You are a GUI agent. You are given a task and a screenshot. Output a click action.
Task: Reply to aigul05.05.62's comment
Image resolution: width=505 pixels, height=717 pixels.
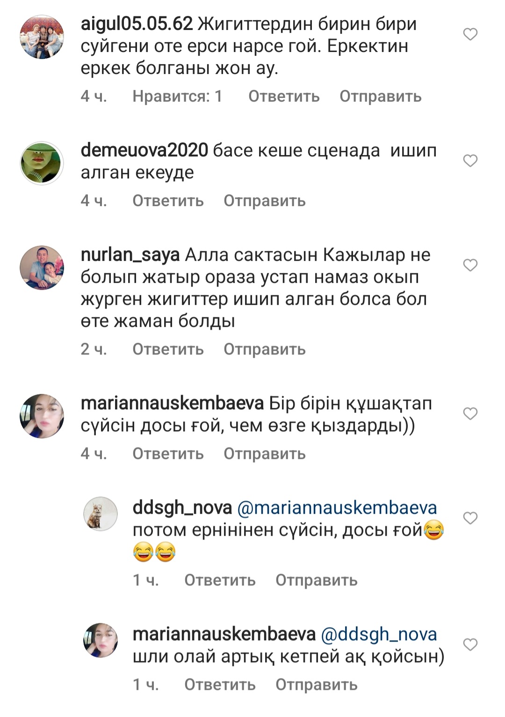pos(284,96)
